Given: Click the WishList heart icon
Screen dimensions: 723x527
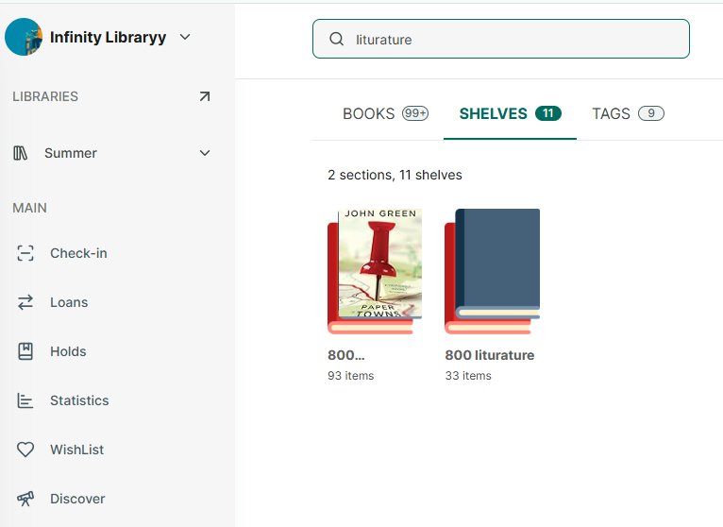Looking at the screenshot, I should point(25,450).
